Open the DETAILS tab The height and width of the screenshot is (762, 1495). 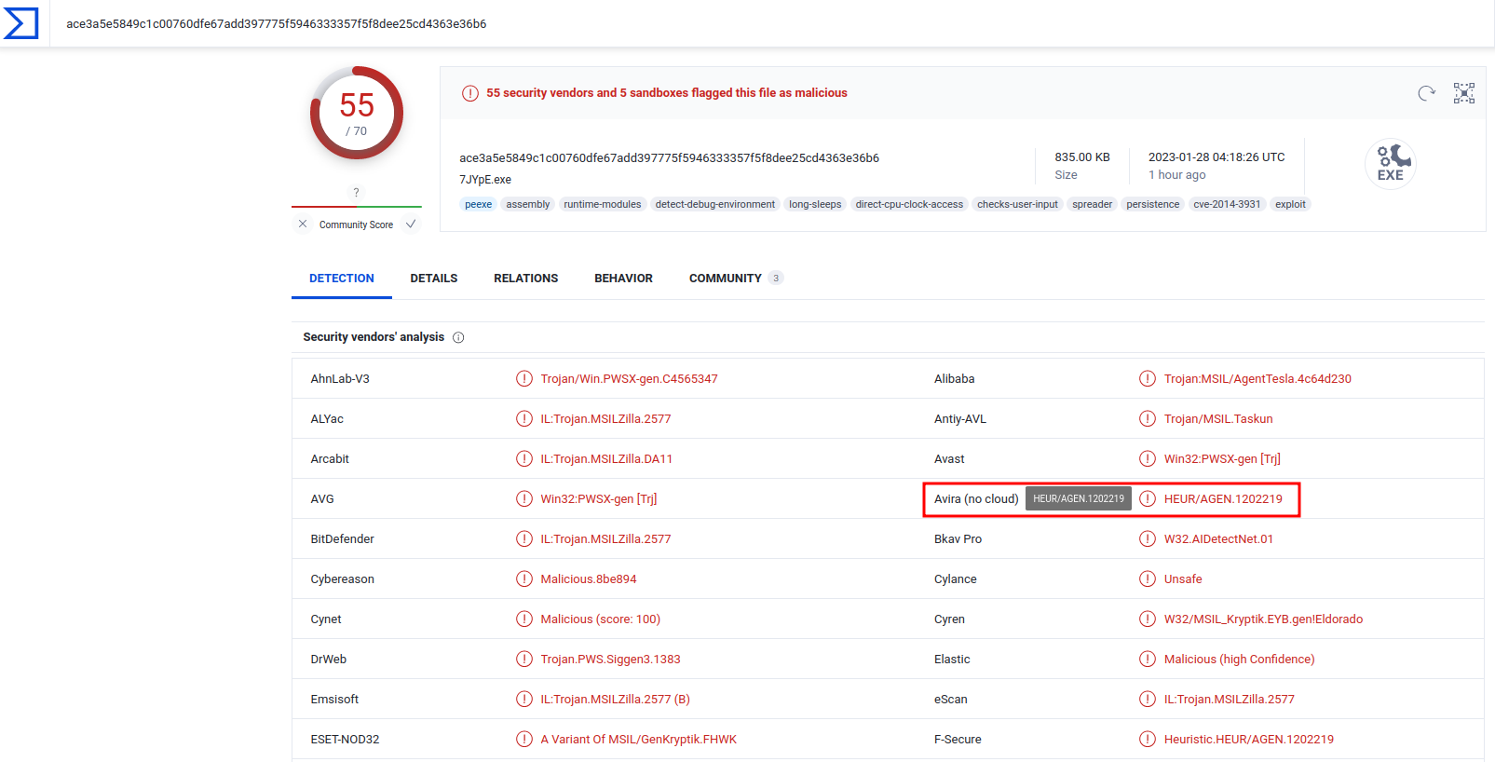pyautogui.click(x=434, y=278)
